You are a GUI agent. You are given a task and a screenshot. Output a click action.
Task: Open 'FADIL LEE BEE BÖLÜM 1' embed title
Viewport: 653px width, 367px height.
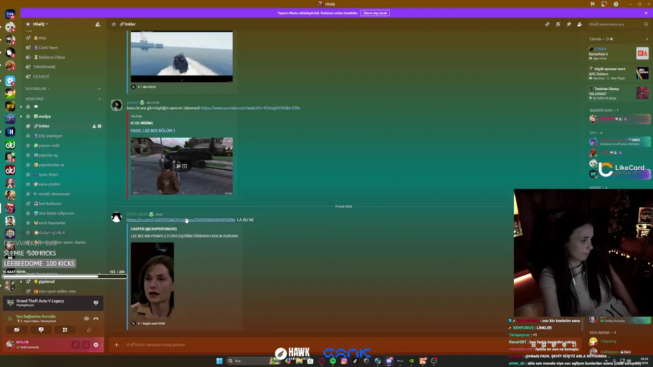click(153, 130)
